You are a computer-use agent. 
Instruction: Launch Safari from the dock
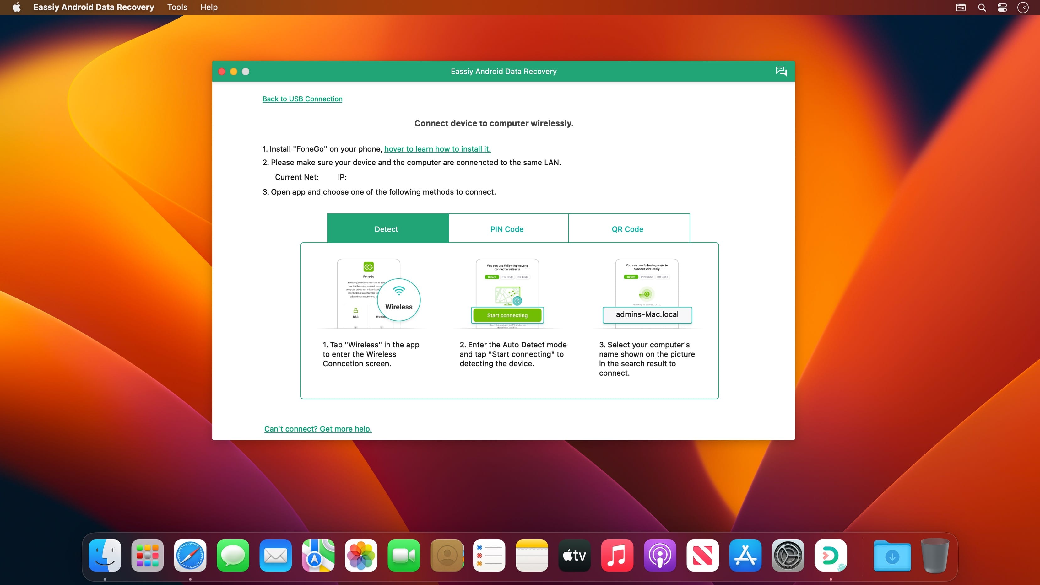pos(190,555)
